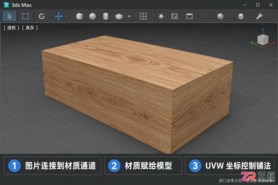Click the sun light icon
278x185 pixels.
click(161, 16)
